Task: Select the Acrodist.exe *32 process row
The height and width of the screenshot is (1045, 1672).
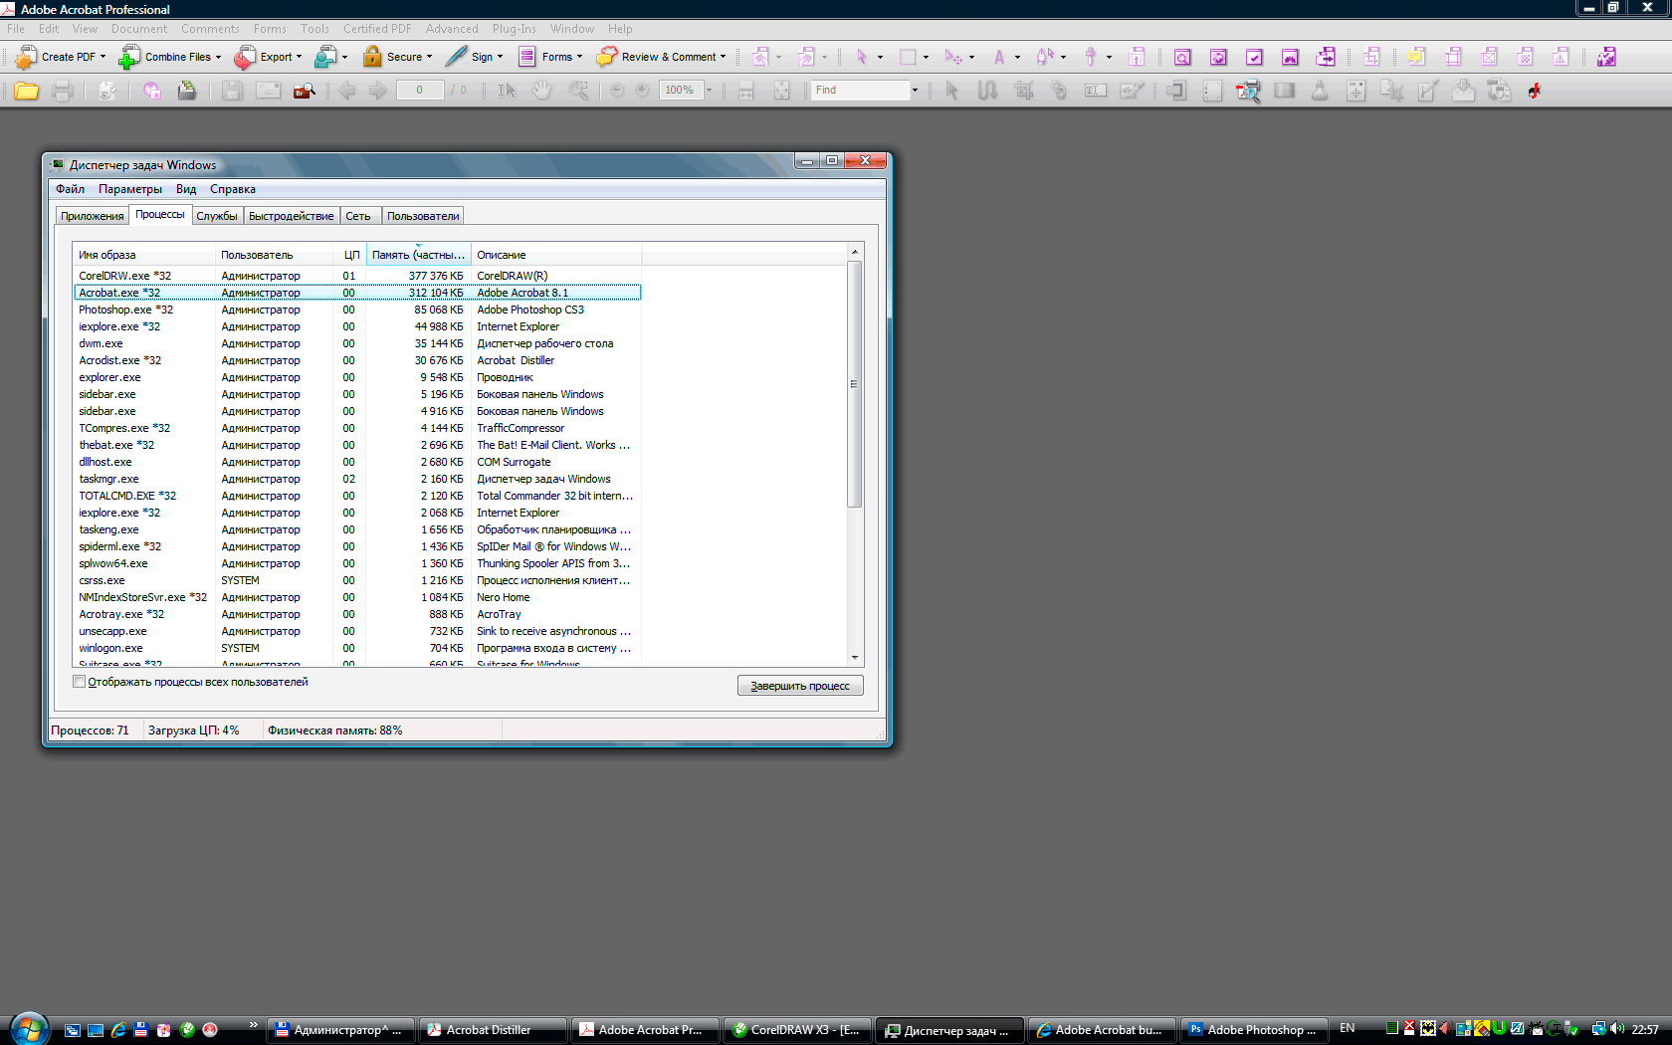Action: pos(357,360)
